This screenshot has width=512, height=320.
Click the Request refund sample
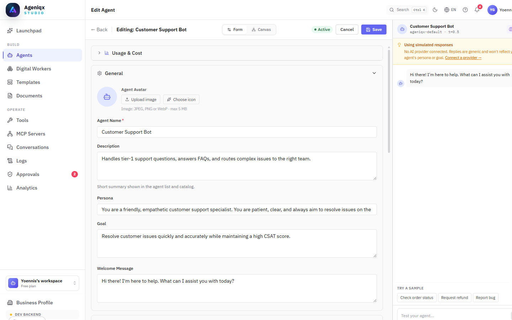click(x=454, y=298)
